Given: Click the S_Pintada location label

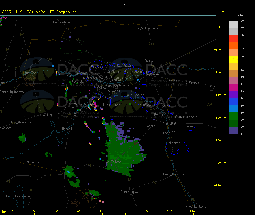Looking at the screenshot, I should click(76, 82).
